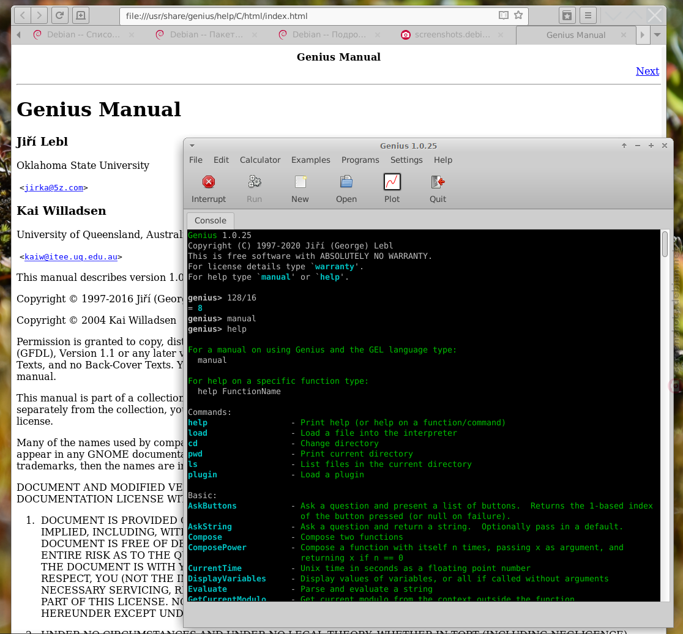Click the Interrupt toolbar icon in Genius
Image resolution: width=683 pixels, height=634 pixels.
209,182
